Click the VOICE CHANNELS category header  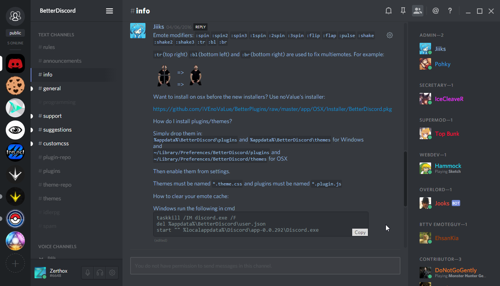pyautogui.click(x=57, y=247)
